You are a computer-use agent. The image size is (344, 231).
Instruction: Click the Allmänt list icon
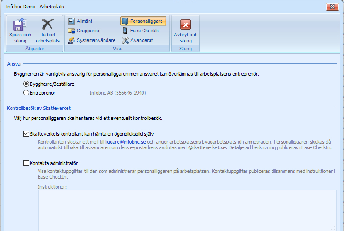pyautogui.click(x=71, y=21)
